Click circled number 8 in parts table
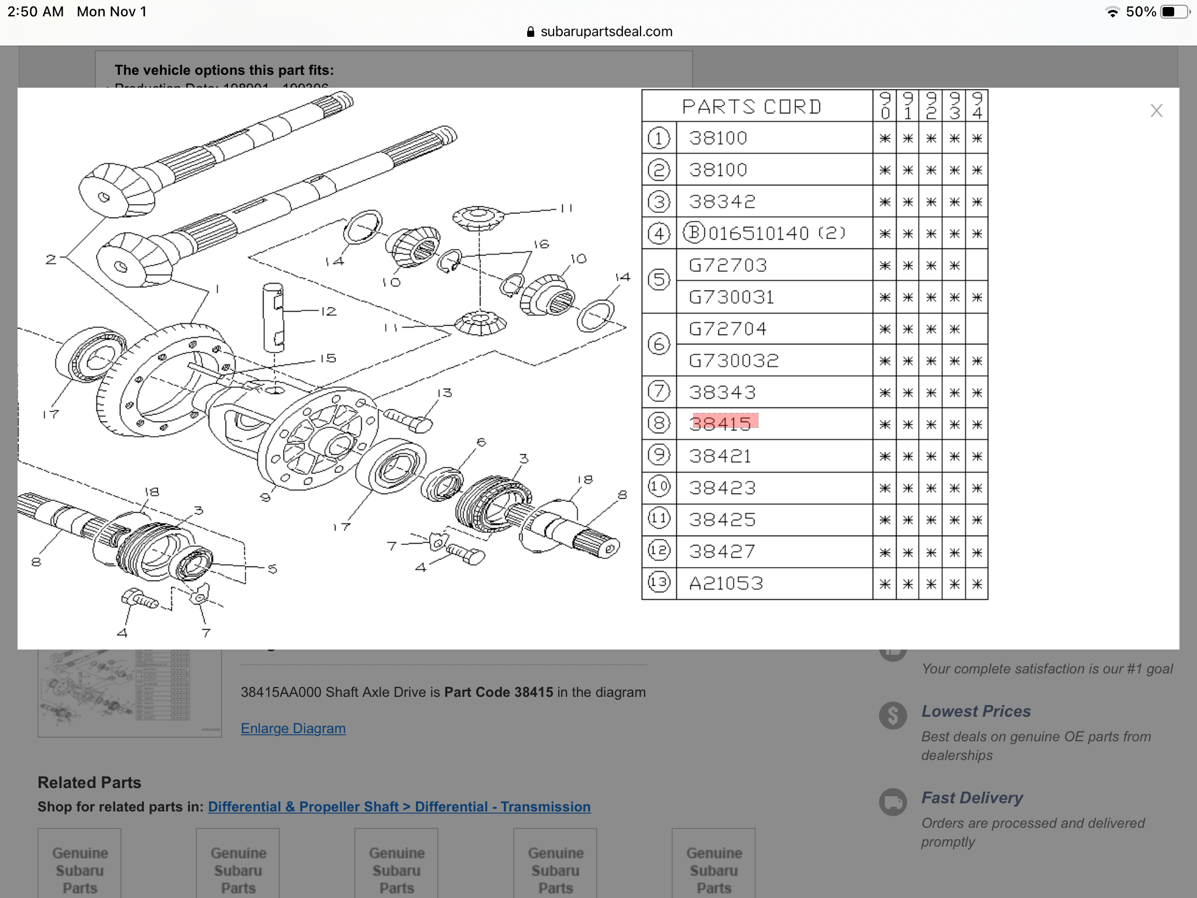Viewport: 1197px width, 898px height. click(x=659, y=423)
